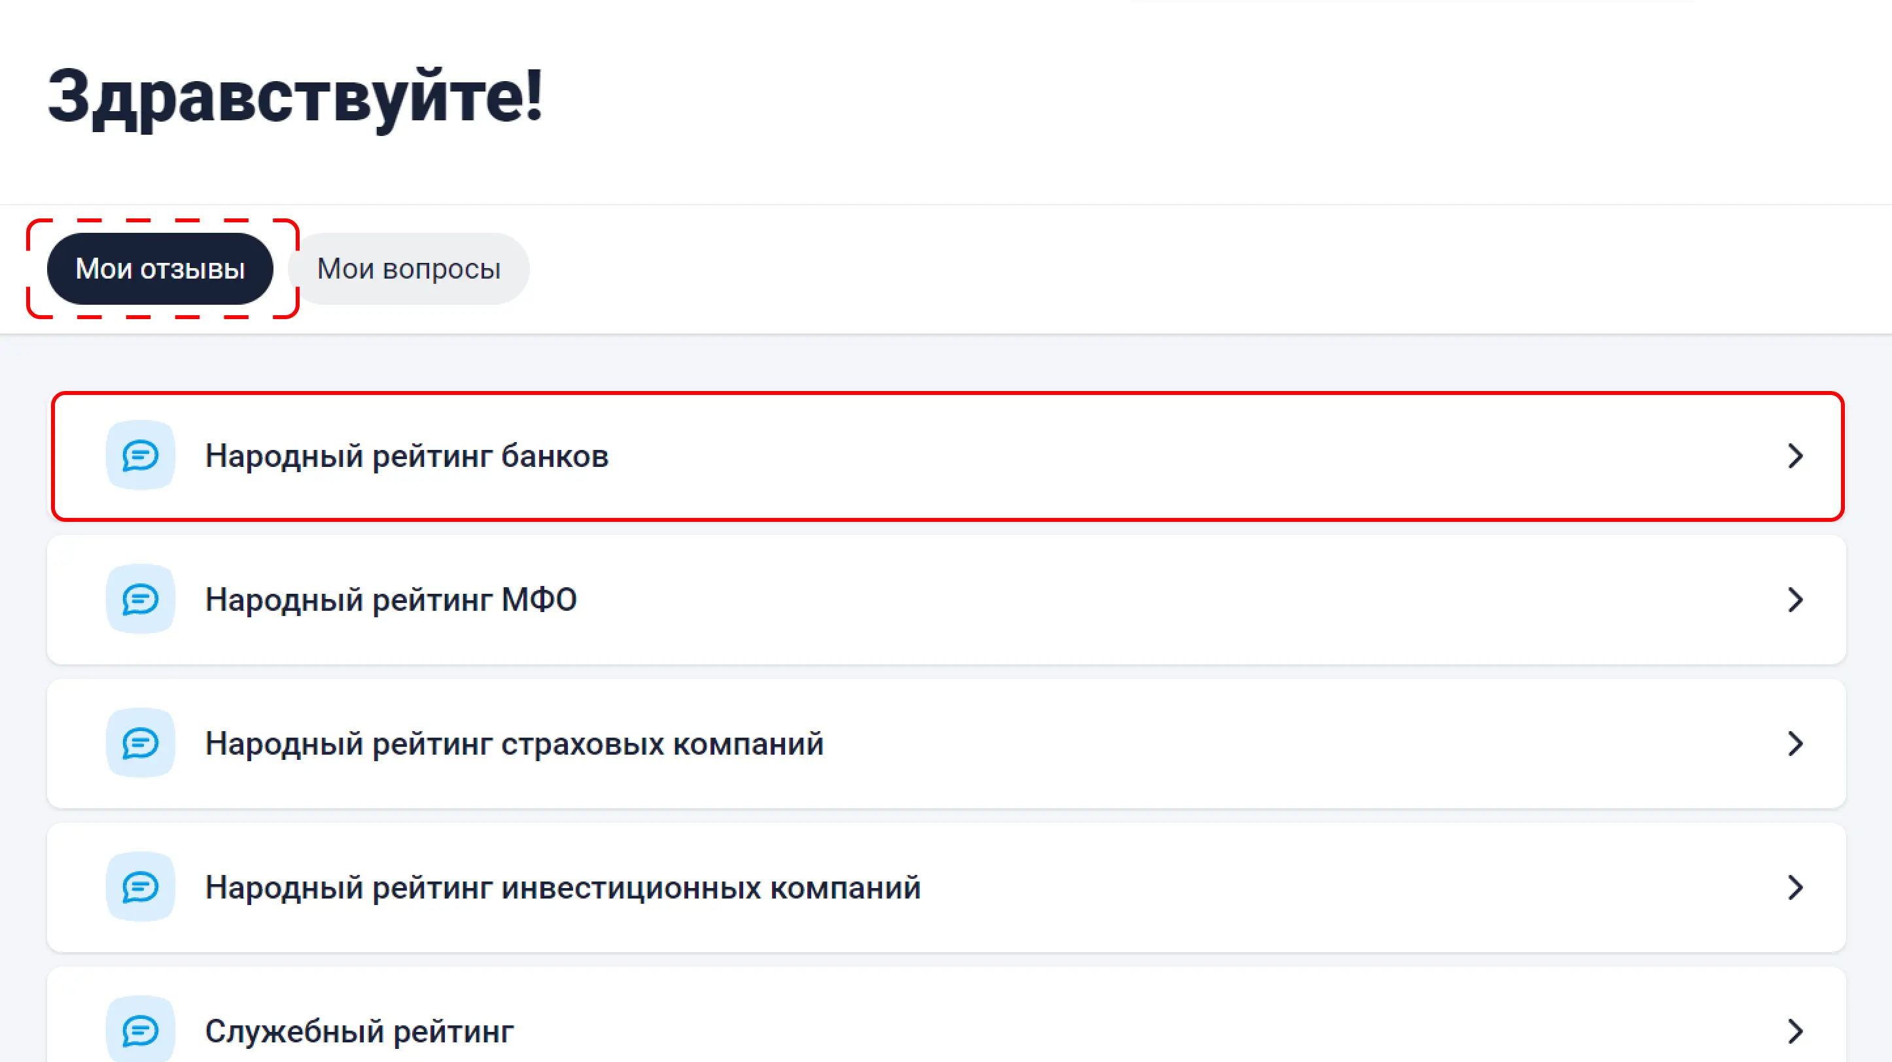Select Народный рейтинг инвестиционных компаний label
The height and width of the screenshot is (1062, 1892).
(x=563, y=887)
